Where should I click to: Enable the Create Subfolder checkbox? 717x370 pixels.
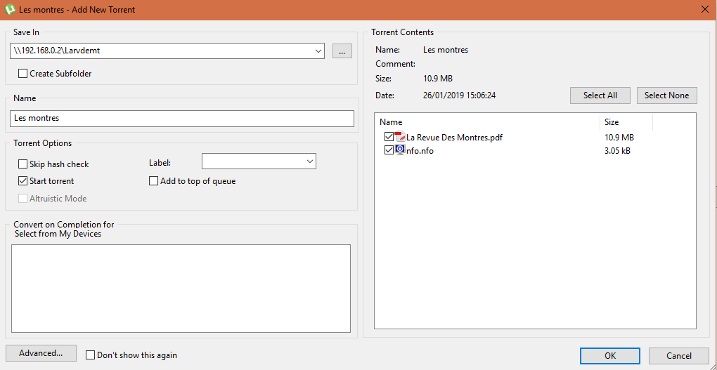click(x=23, y=74)
